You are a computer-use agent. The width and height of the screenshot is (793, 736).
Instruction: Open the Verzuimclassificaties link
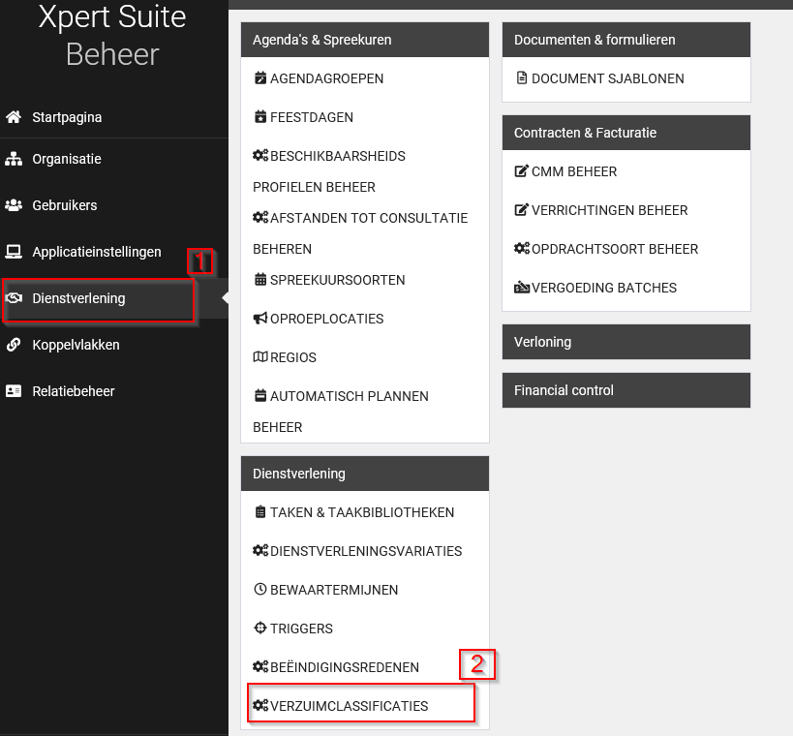[x=349, y=706]
